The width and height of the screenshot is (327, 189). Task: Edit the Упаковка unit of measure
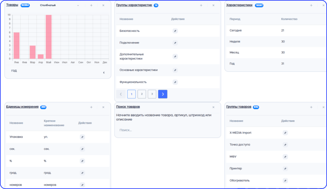pos(82,137)
